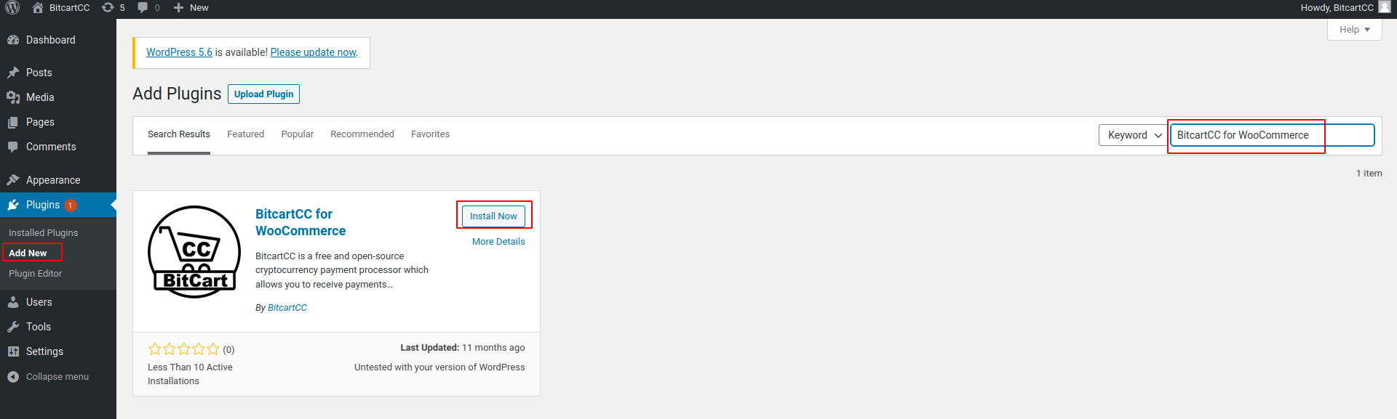Open the Settings menu label
This screenshot has width=1397, height=419.
(44, 351)
